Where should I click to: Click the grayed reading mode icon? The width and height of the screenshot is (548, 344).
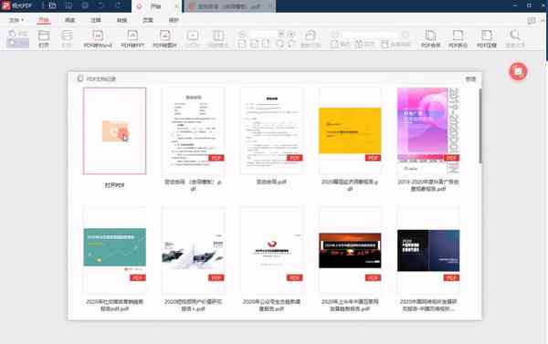click(x=218, y=36)
